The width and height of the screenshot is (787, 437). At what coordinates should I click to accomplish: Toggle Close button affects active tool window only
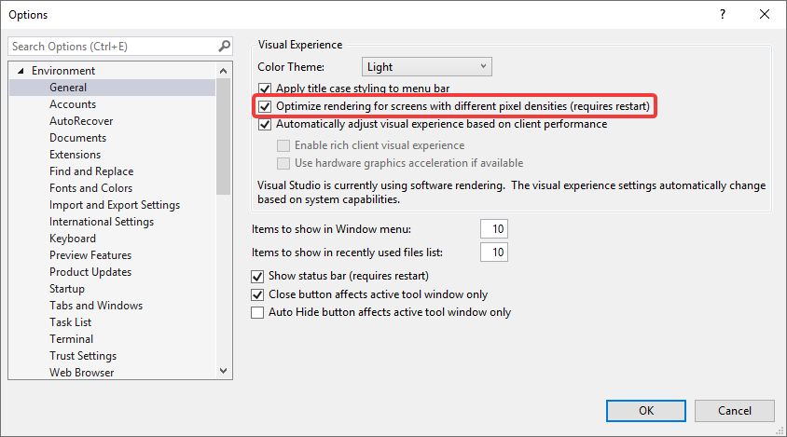(258, 294)
